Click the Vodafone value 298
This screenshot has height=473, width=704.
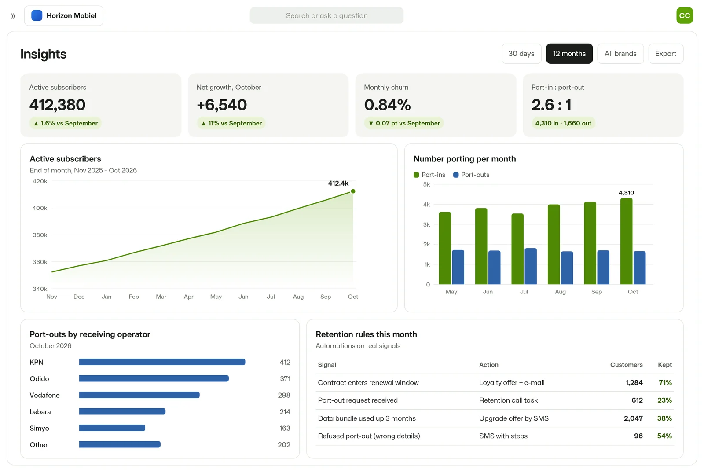284,395
